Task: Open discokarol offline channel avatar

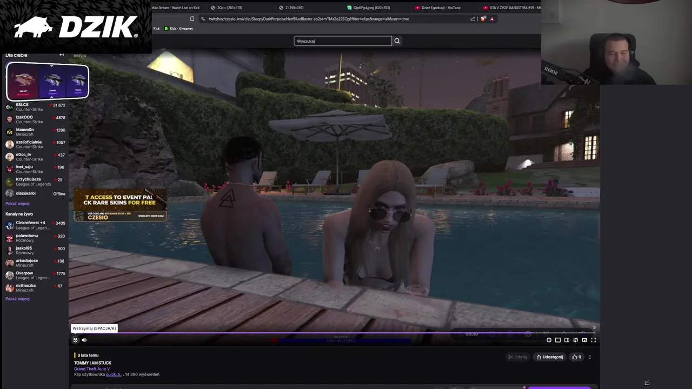Action: click(x=9, y=193)
